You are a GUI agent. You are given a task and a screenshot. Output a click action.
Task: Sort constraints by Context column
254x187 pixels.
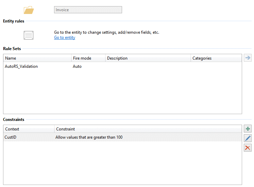(29, 129)
